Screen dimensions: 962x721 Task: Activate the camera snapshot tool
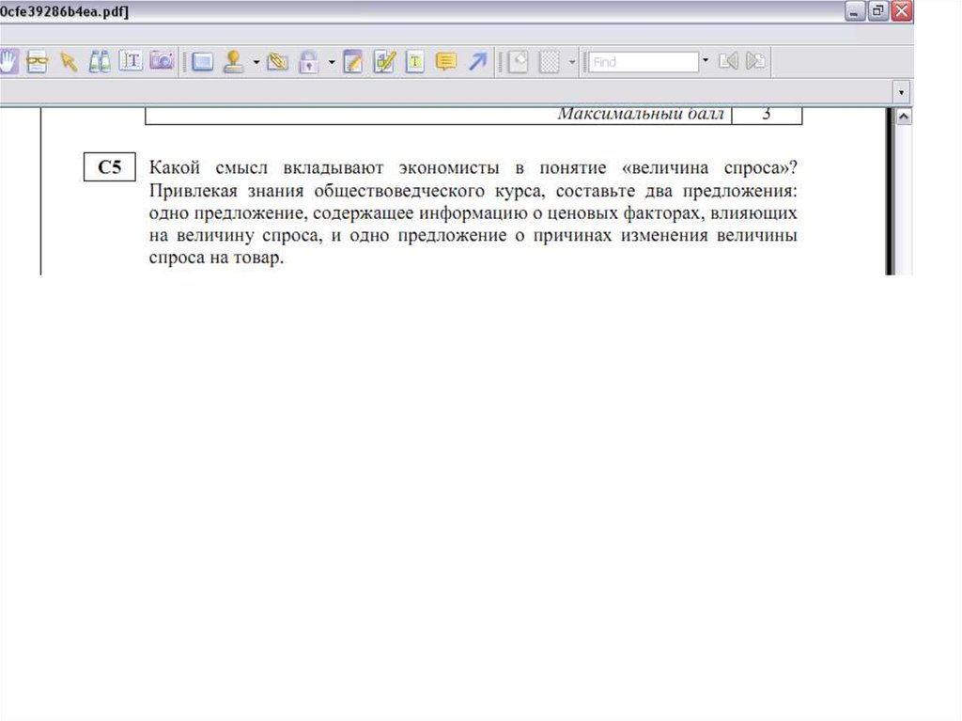pyautogui.click(x=162, y=62)
